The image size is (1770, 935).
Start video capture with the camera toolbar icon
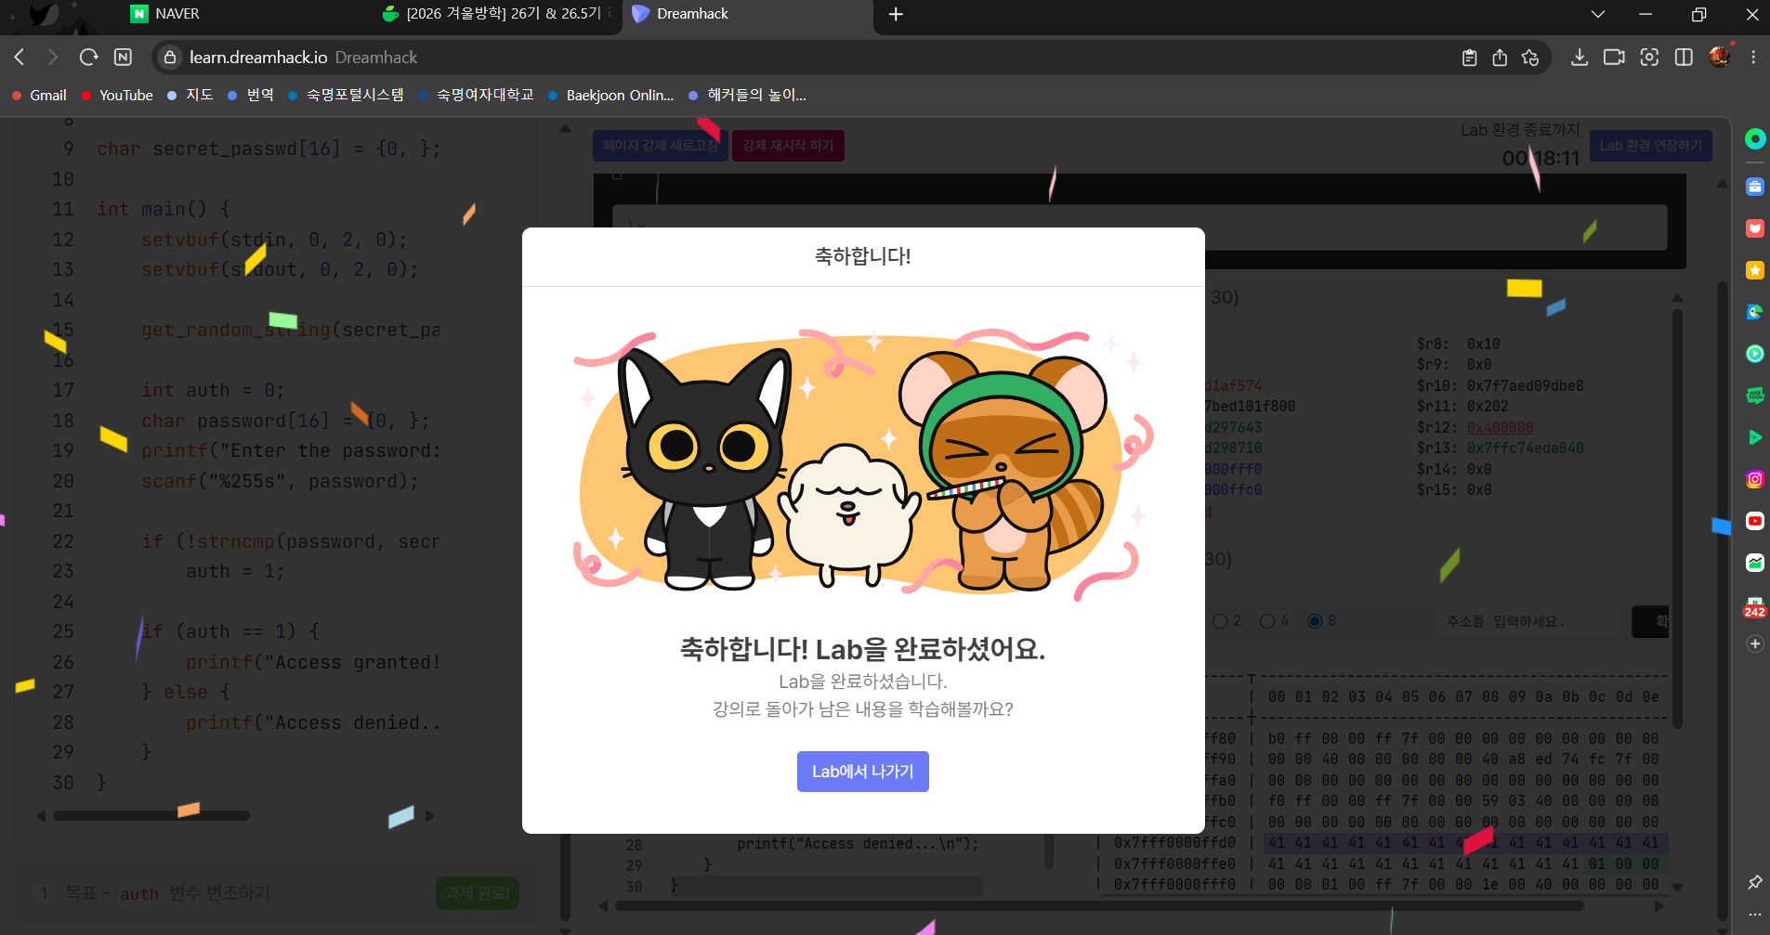(1614, 57)
